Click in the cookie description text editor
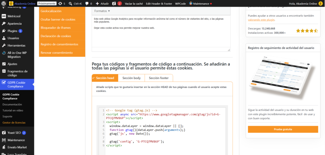 pyautogui.click(x=161, y=31)
